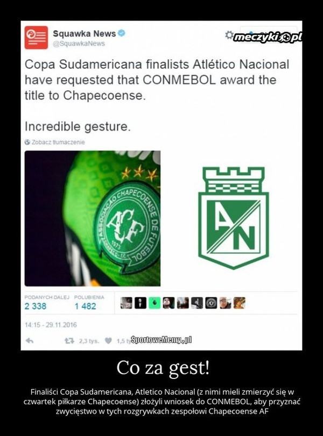Image resolution: width=323 pixels, height=436 pixels.
Task: Open the @SquawkaNews handle
Action: click(79, 44)
